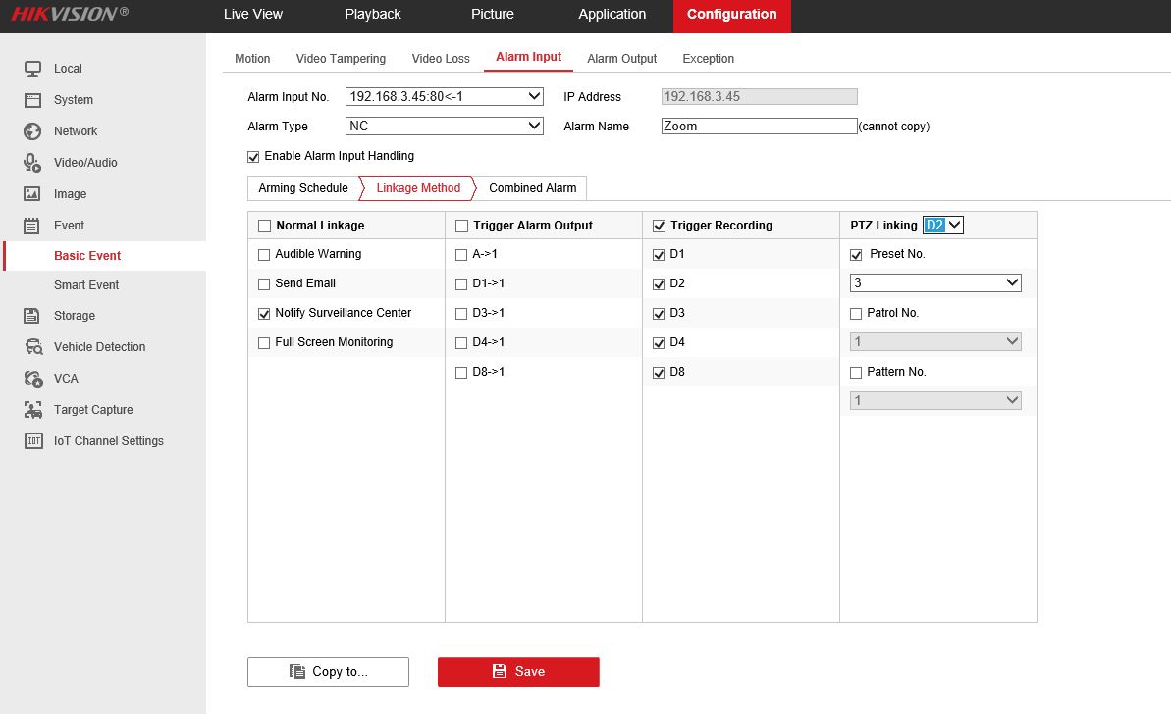Click the Video/Audio microphone icon
The height and width of the screenshot is (714, 1171).
pyautogui.click(x=32, y=163)
